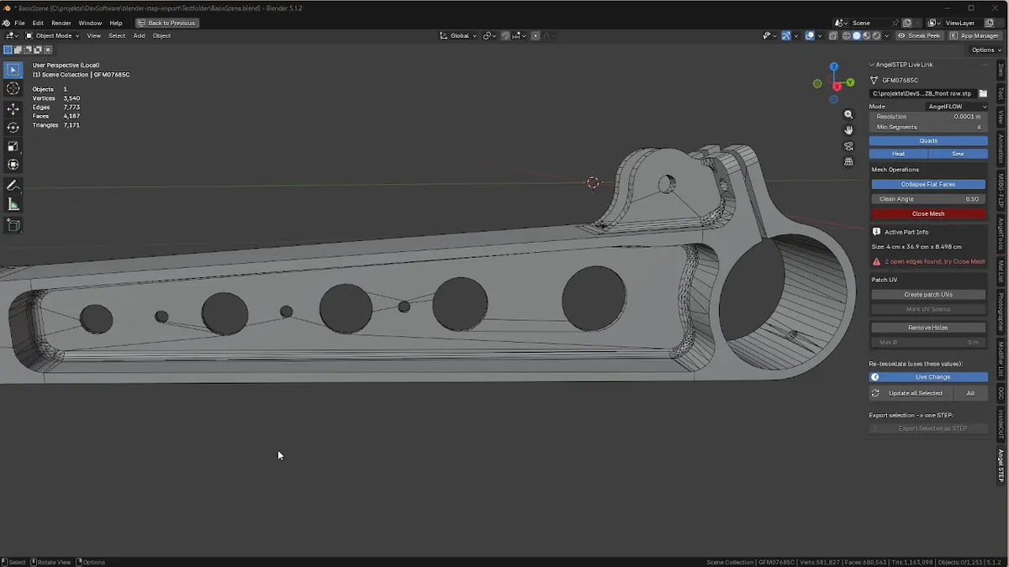Click the zoom magnifier viewport icon

click(x=848, y=114)
